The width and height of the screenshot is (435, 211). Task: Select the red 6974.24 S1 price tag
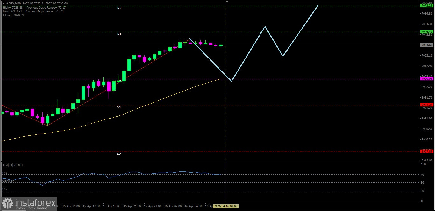tap(426, 105)
